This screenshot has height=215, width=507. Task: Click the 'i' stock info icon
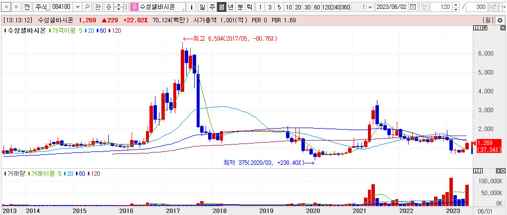tap(192, 7)
